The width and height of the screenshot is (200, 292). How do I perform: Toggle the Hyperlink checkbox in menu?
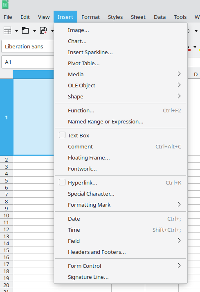62,182
